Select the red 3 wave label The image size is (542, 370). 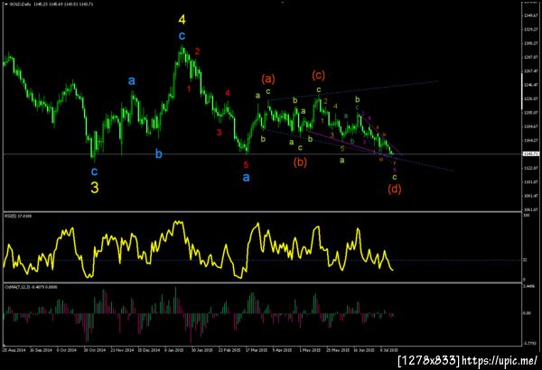click(x=219, y=133)
